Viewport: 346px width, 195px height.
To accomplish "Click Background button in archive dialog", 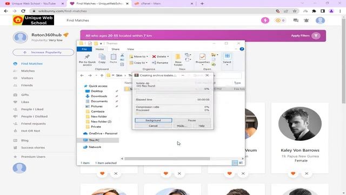I will click(x=154, y=120).
